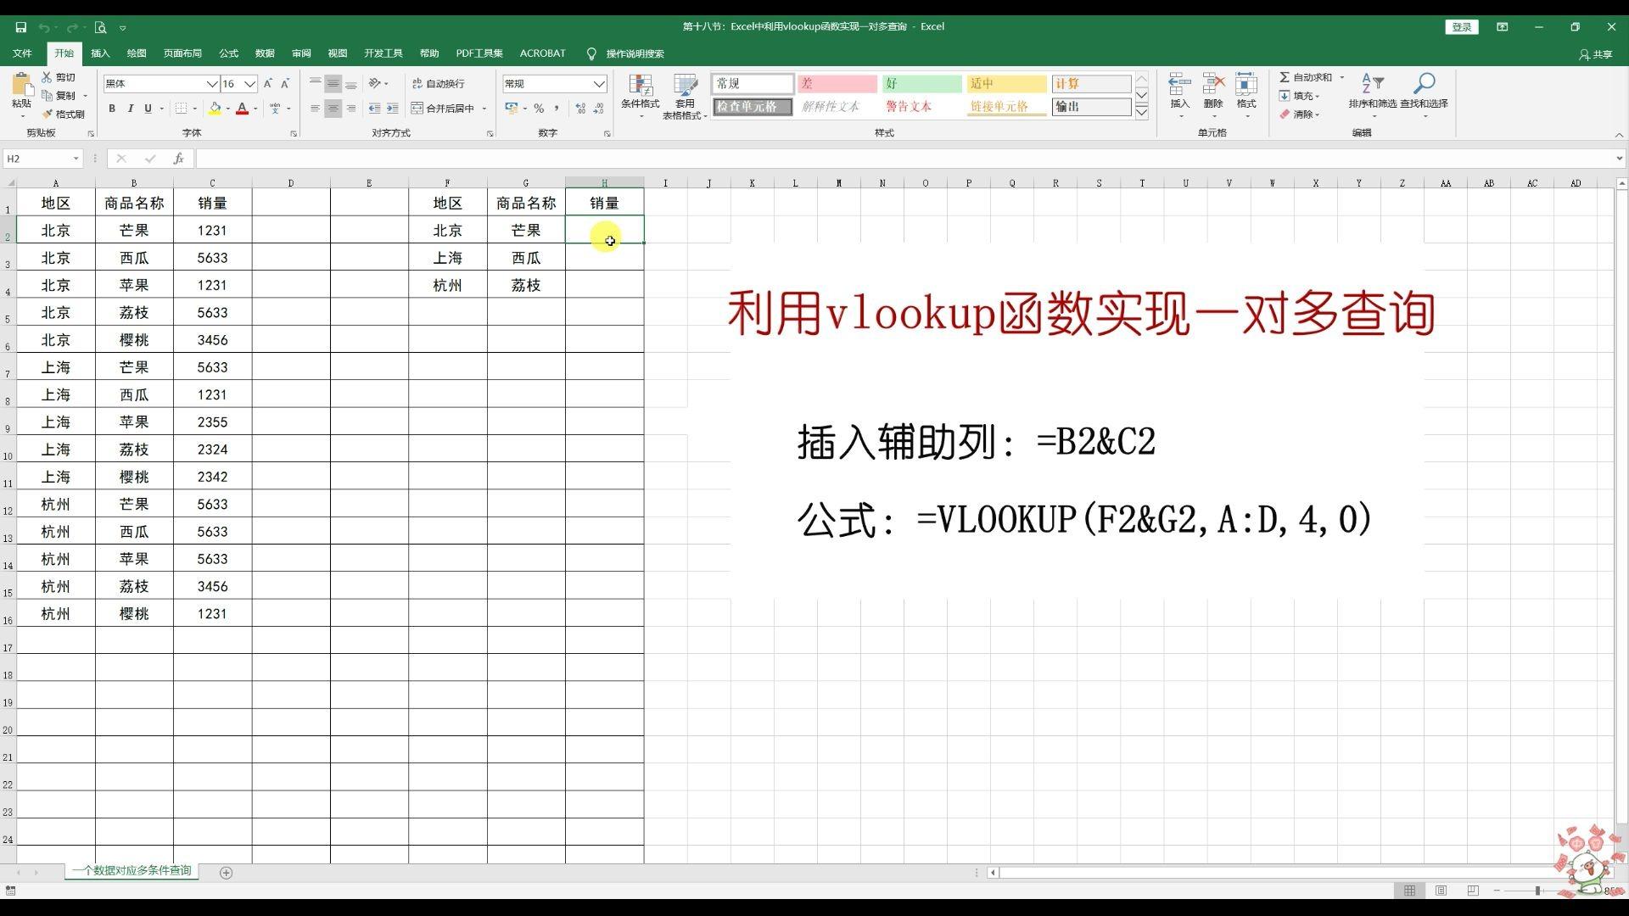1629x916 pixels.
Task: Open the font name dropdown
Action: point(212,84)
